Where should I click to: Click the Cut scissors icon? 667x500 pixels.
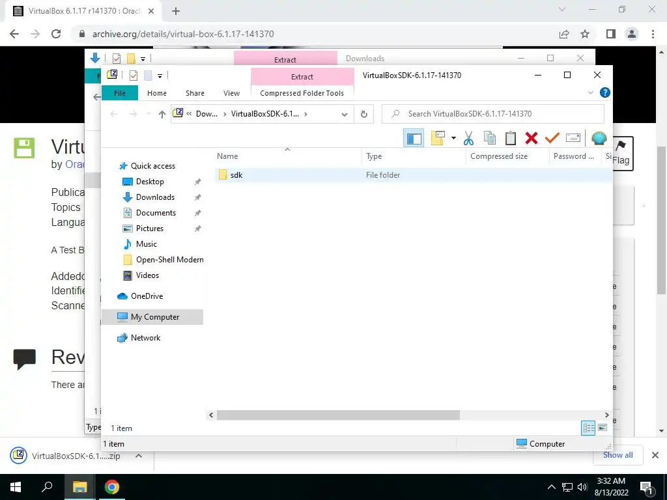[x=469, y=138]
